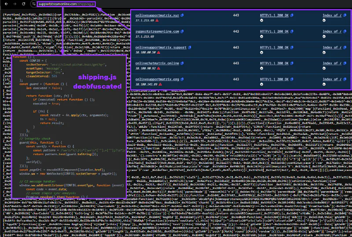Click the warning icon next to 38.180.80.50
Viewport: 352px width, 237px height.
(159, 52)
